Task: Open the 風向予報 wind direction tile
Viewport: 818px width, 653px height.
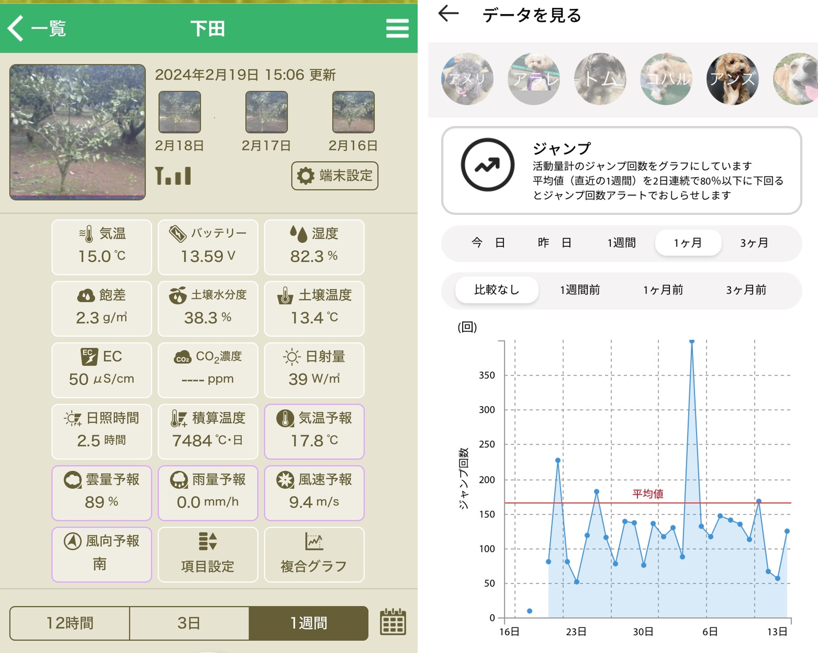Action: 102,554
